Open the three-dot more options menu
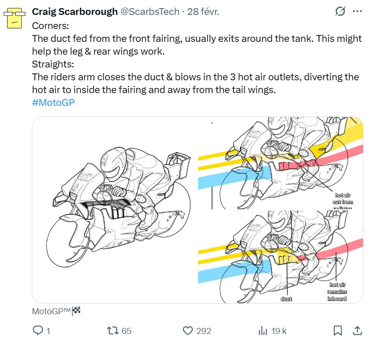This screenshot has height=345, width=374. [357, 12]
